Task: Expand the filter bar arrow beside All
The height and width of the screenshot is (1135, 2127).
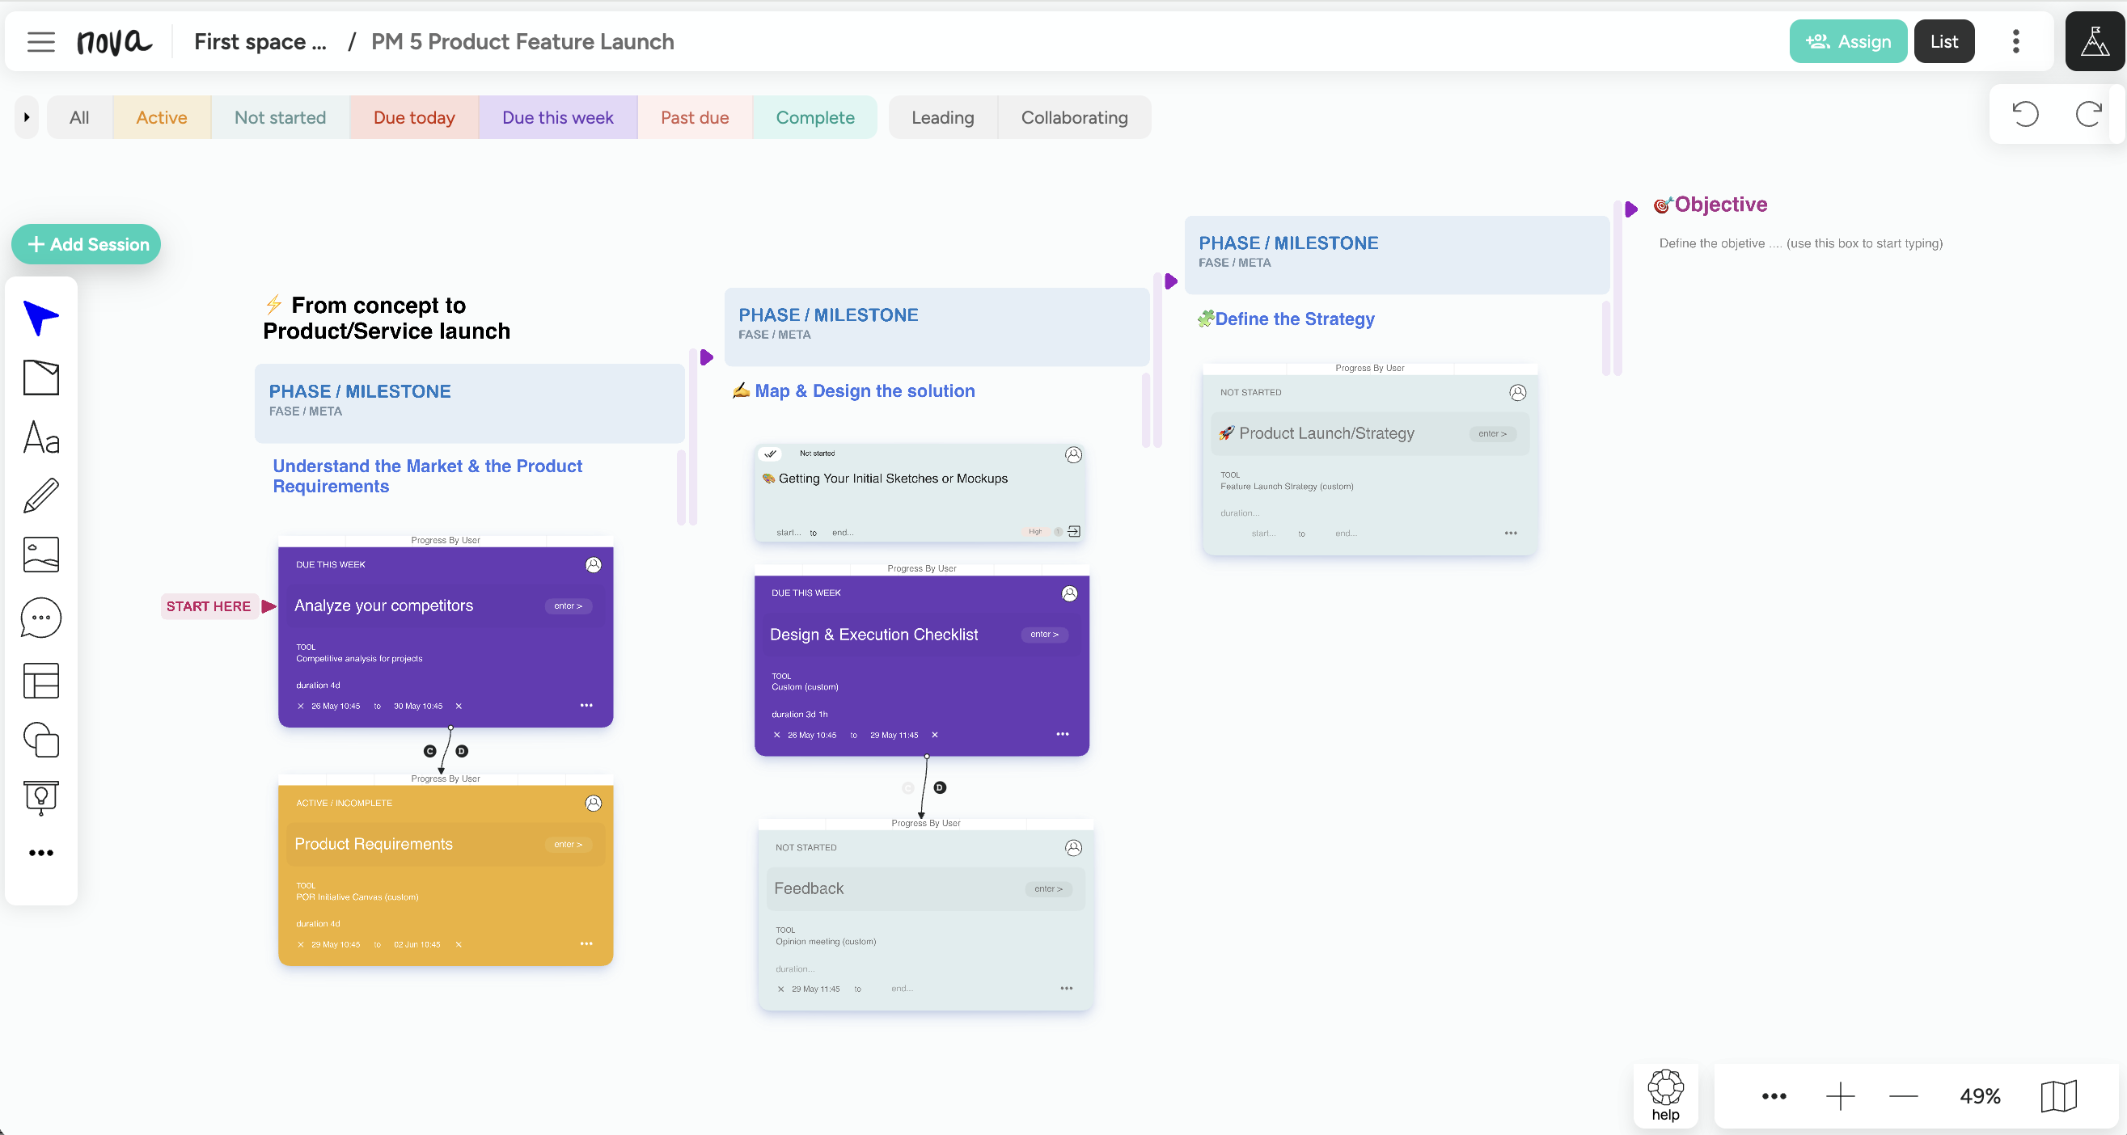Action: pos(27,117)
